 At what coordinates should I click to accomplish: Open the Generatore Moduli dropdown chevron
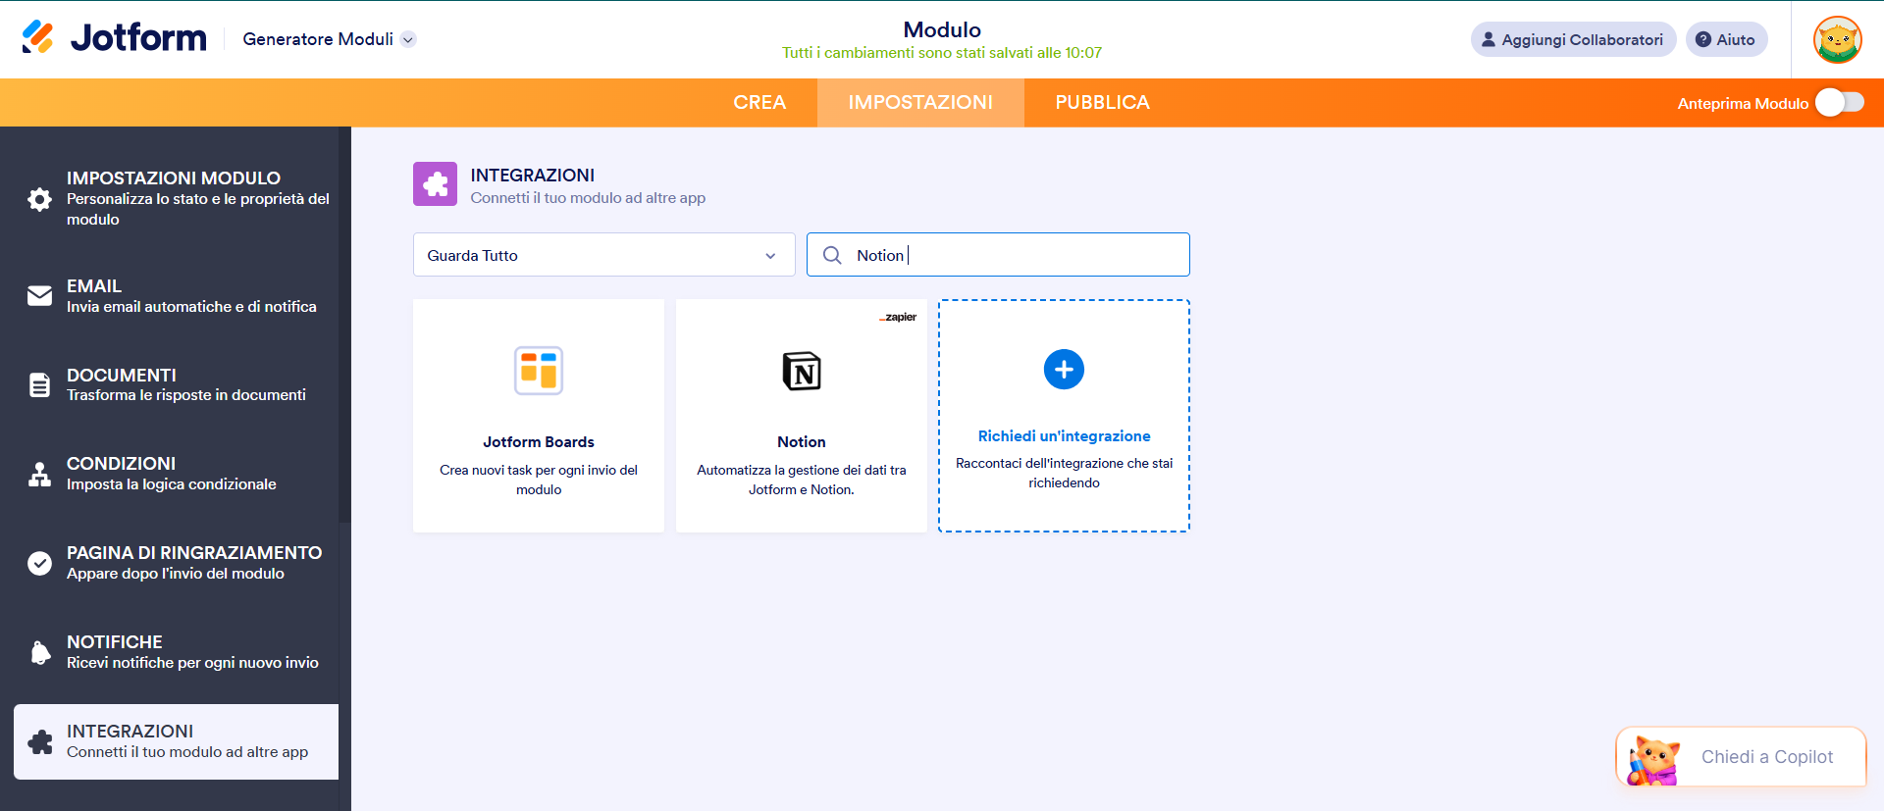[x=408, y=39]
